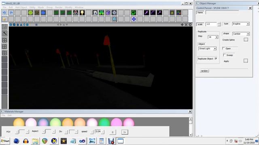
Task: Open the Edit menu in Materials Manager
Action: (10, 116)
